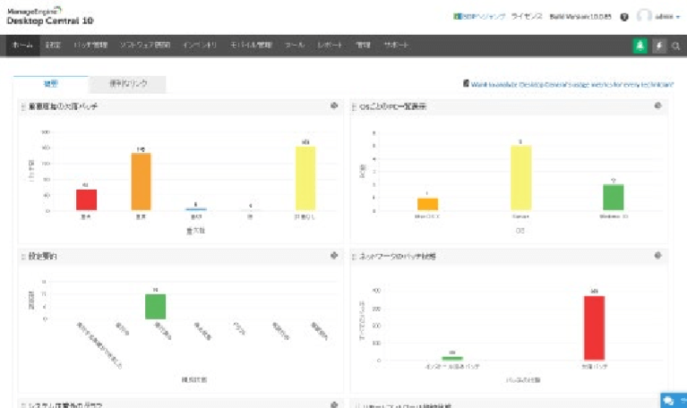Click the red 欠落パッチ bar in network chart
Image resolution: width=687 pixels, height=408 pixels.
tap(594, 328)
